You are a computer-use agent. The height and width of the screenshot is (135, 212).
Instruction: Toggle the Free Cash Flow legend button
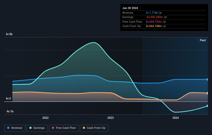tap(64, 128)
